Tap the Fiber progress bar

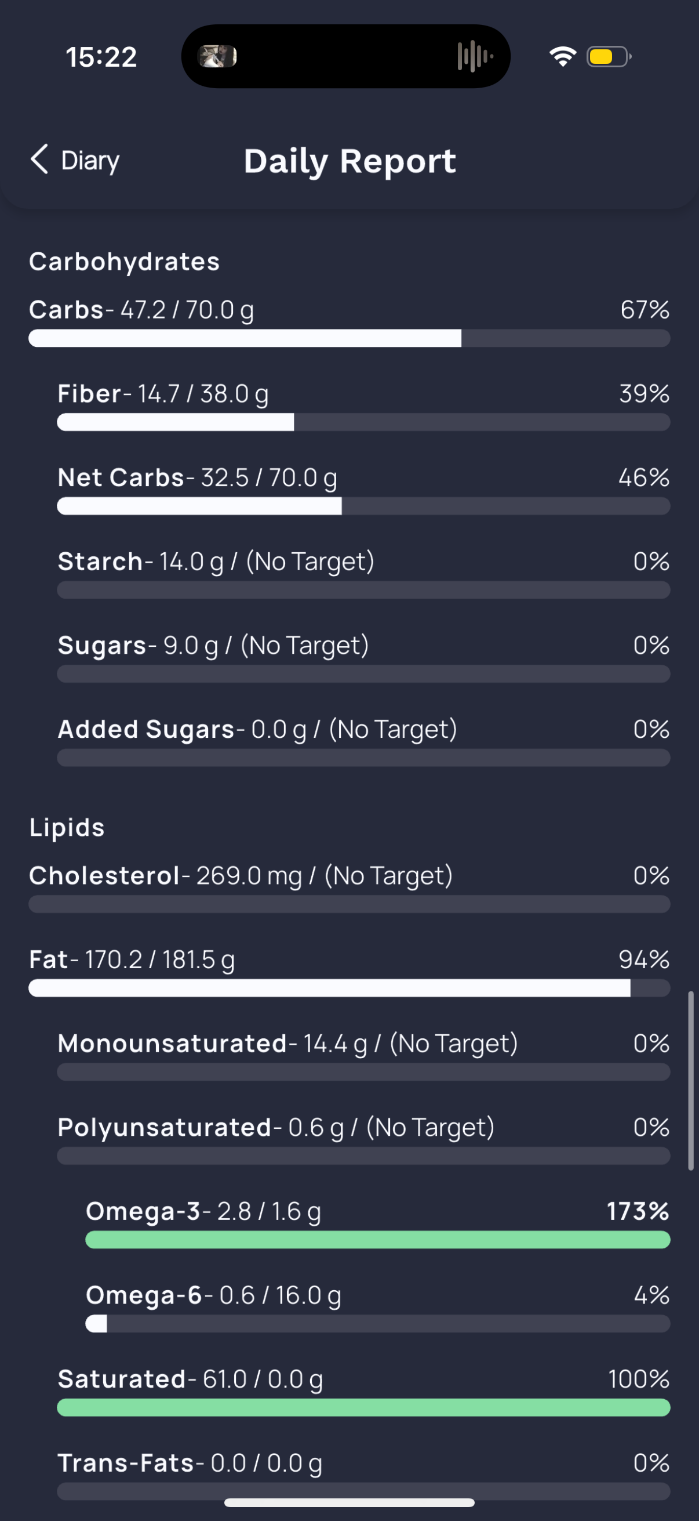363,422
